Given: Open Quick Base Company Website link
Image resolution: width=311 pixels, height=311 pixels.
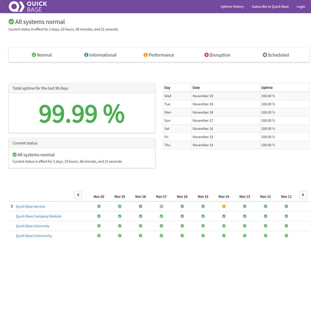Looking at the screenshot, I should tap(39, 216).
